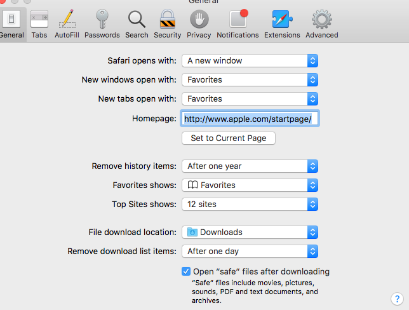The image size is (409, 310).
Task: Click the "Safari opens with:" label
Action: 142,60
